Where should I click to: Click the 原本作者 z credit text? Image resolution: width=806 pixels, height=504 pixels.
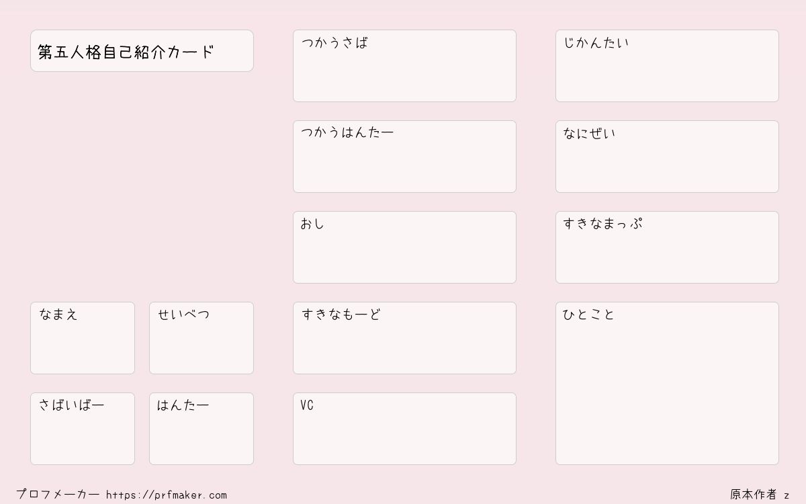pyautogui.click(x=760, y=495)
